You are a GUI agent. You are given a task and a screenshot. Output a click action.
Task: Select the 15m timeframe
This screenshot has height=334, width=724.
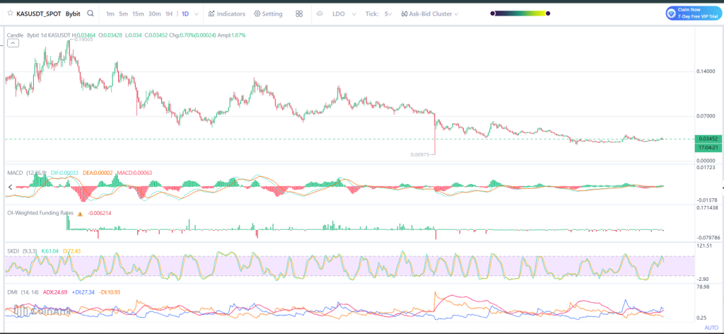[138, 13]
